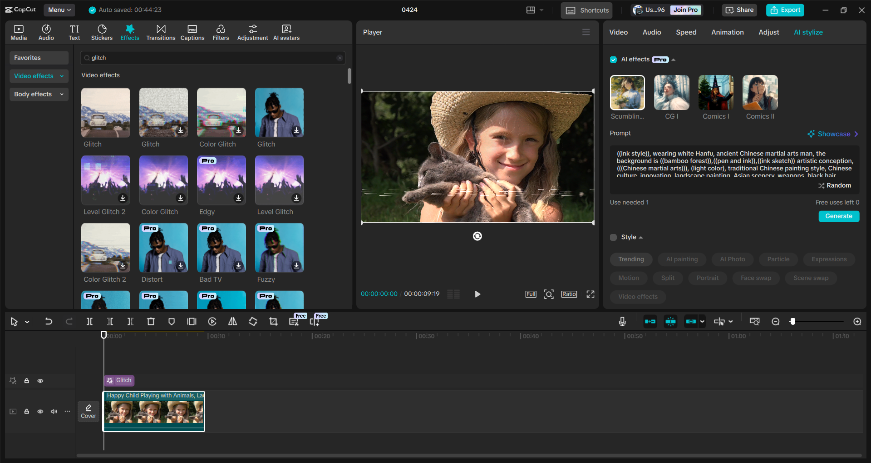This screenshot has height=463, width=871.
Task: Open the Transitions panel
Action: tap(161, 32)
